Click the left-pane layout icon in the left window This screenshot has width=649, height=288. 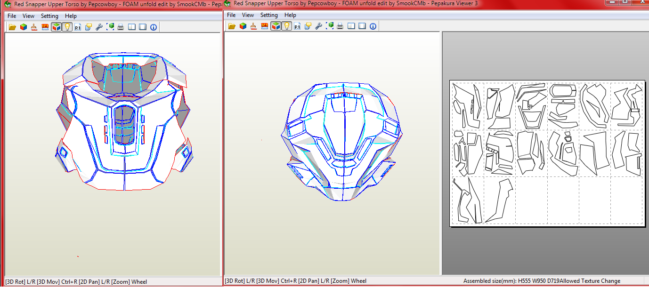(132, 27)
